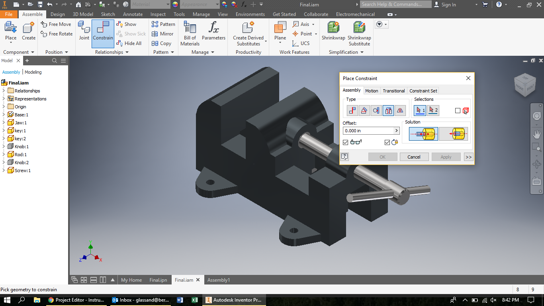This screenshot has width=544, height=306.
Task: Click the ViewCube in the viewport
Action: point(525,84)
